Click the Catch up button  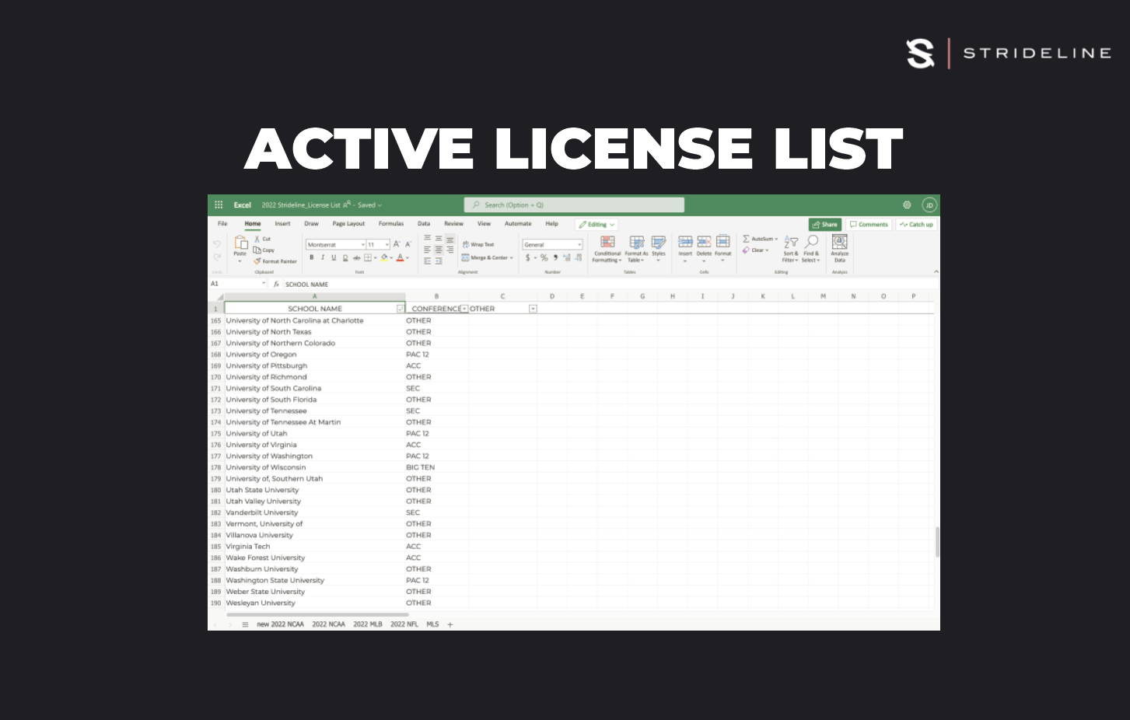tap(917, 225)
